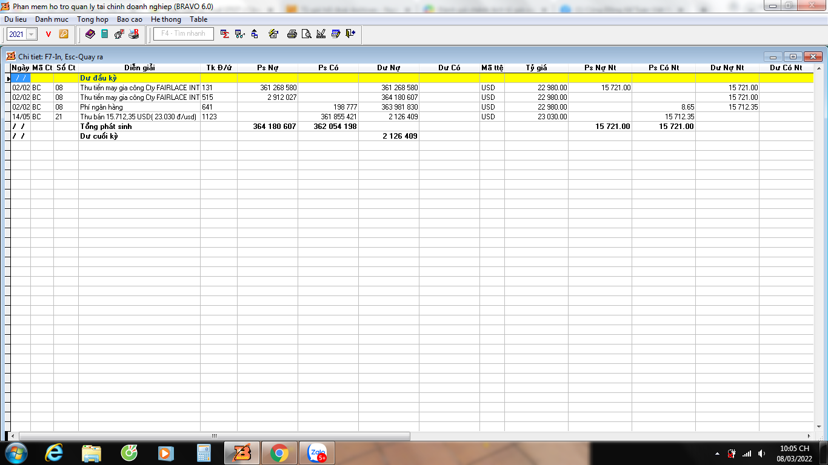Open the Tong hop menu
The width and height of the screenshot is (828, 465).
pyautogui.click(x=93, y=19)
